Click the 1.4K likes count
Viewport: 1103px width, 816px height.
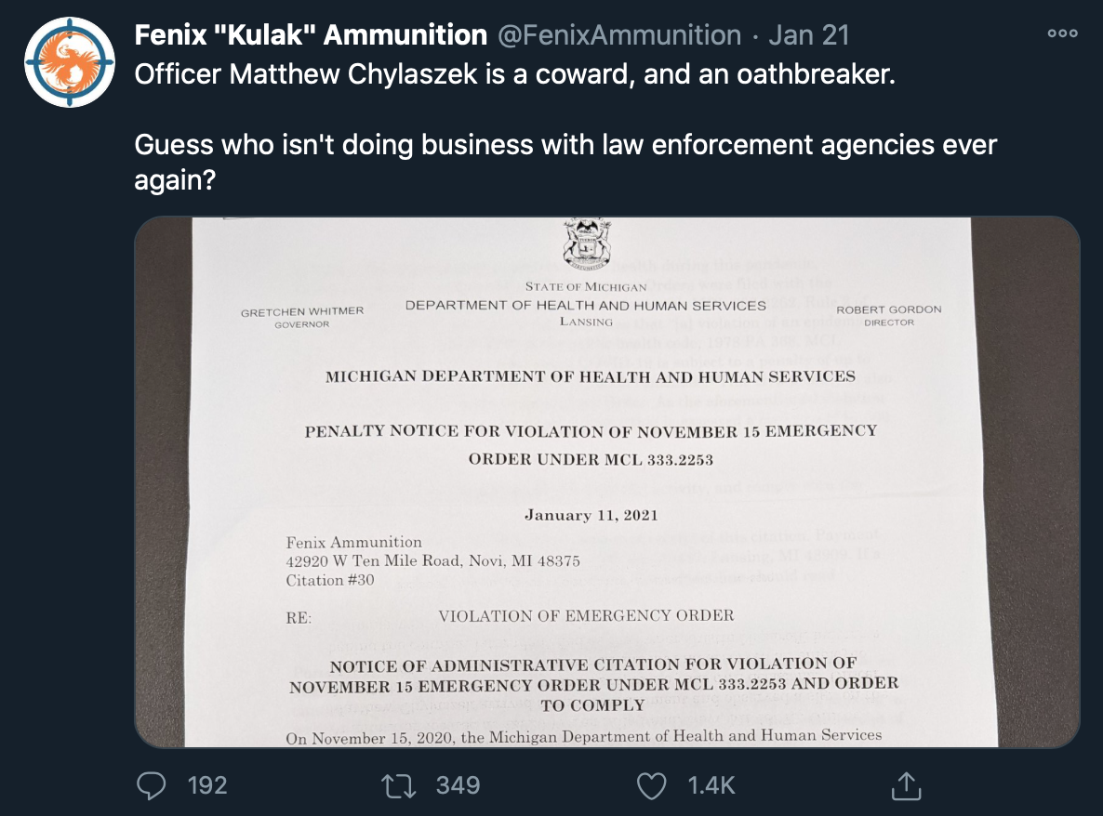(711, 785)
